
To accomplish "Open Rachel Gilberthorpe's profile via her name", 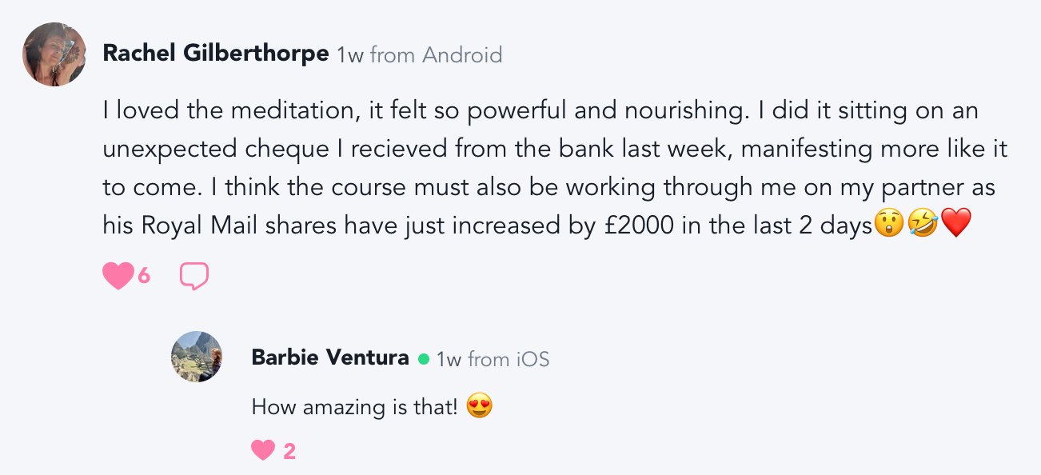I will [216, 54].
